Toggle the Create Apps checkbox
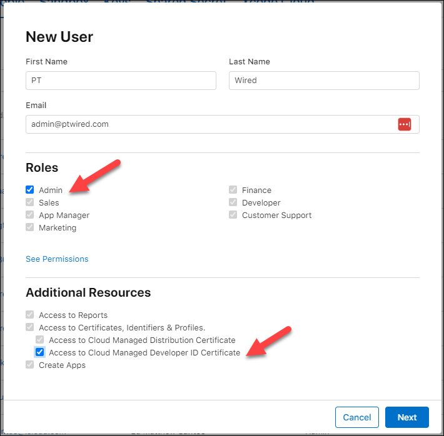The width and height of the screenshot is (444, 436). coord(30,364)
